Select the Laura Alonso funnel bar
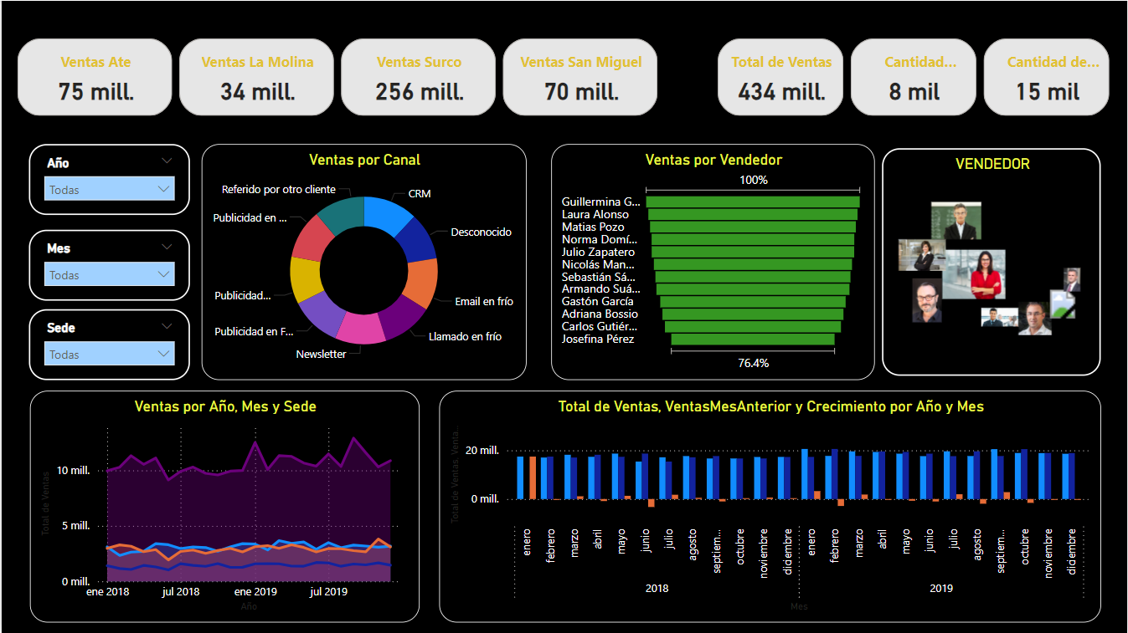 point(753,214)
